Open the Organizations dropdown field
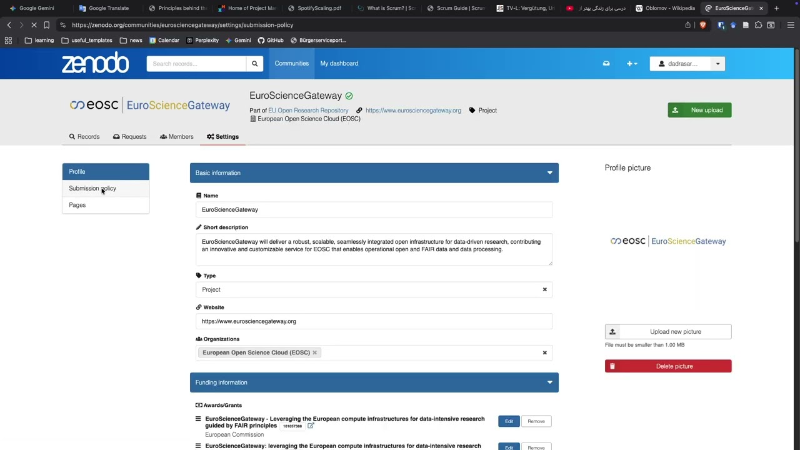The image size is (800, 450). 374,352
